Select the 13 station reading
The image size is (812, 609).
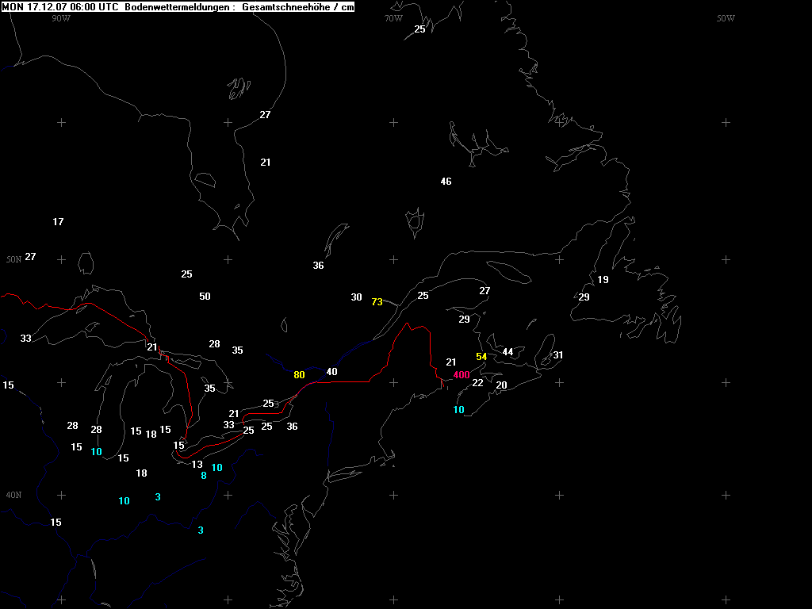click(197, 465)
